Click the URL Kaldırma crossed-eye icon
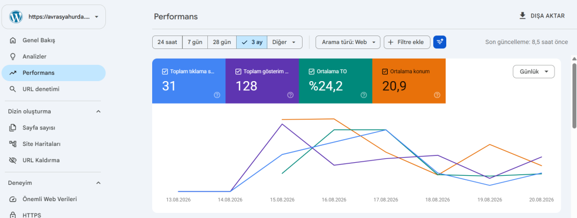The width and height of the screenshot is (577, 218). [13, 161]
